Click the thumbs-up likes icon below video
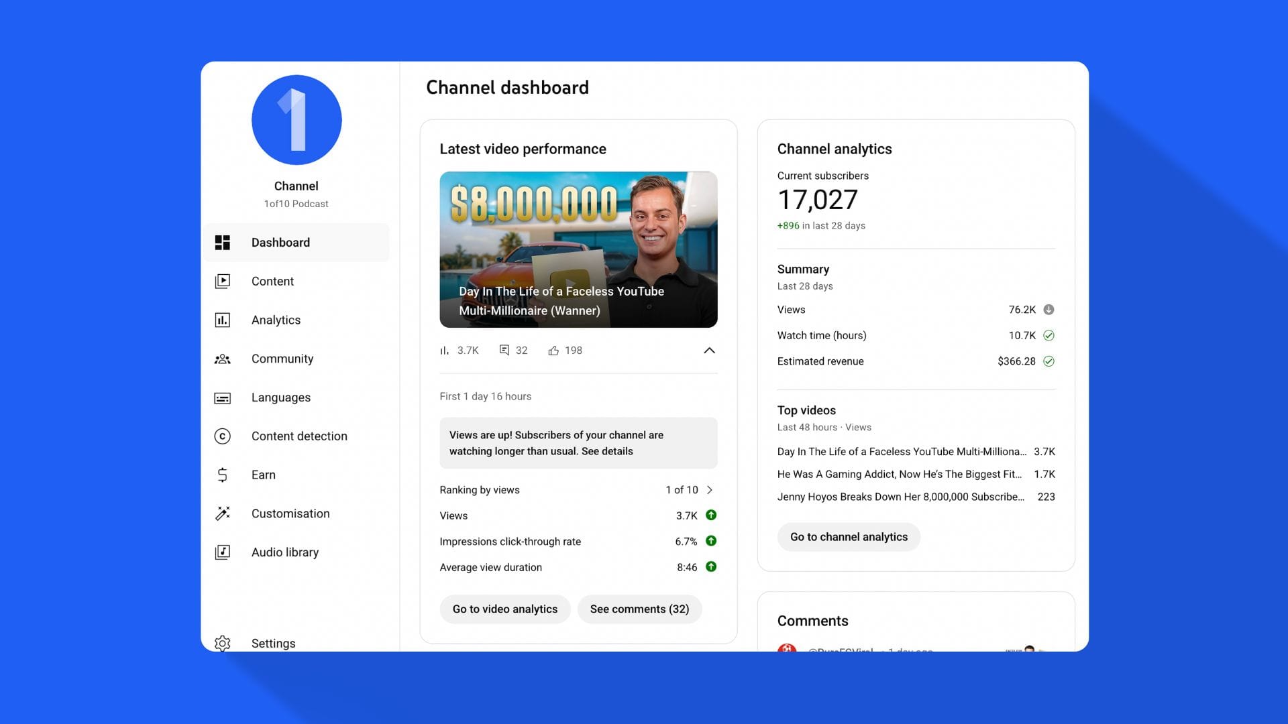The height and width of the screenshot is (724, 1288). coord(553,351)
